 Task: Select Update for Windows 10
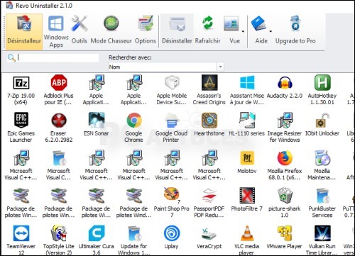click(133, 240)
